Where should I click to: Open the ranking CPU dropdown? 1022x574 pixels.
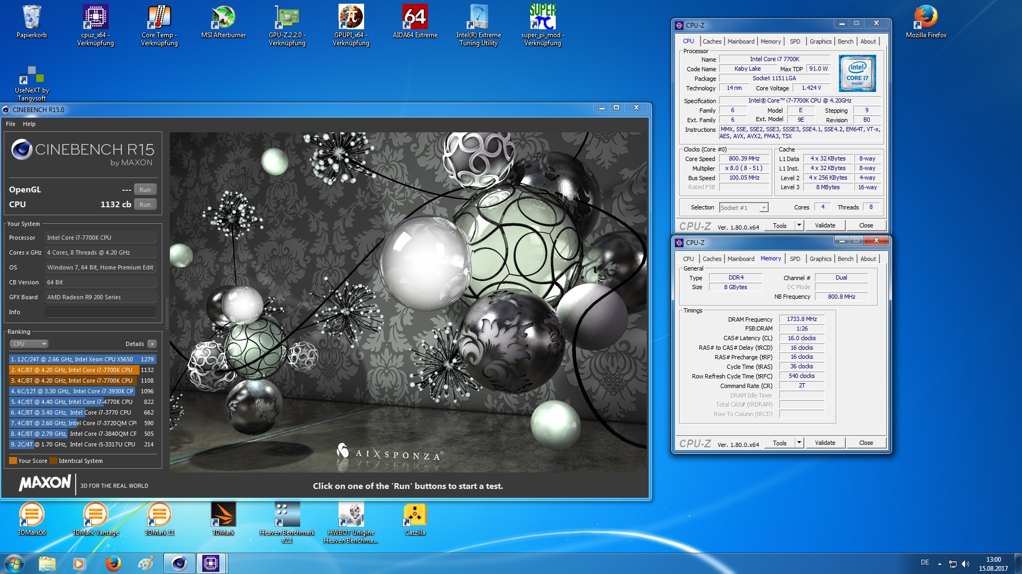29,344
